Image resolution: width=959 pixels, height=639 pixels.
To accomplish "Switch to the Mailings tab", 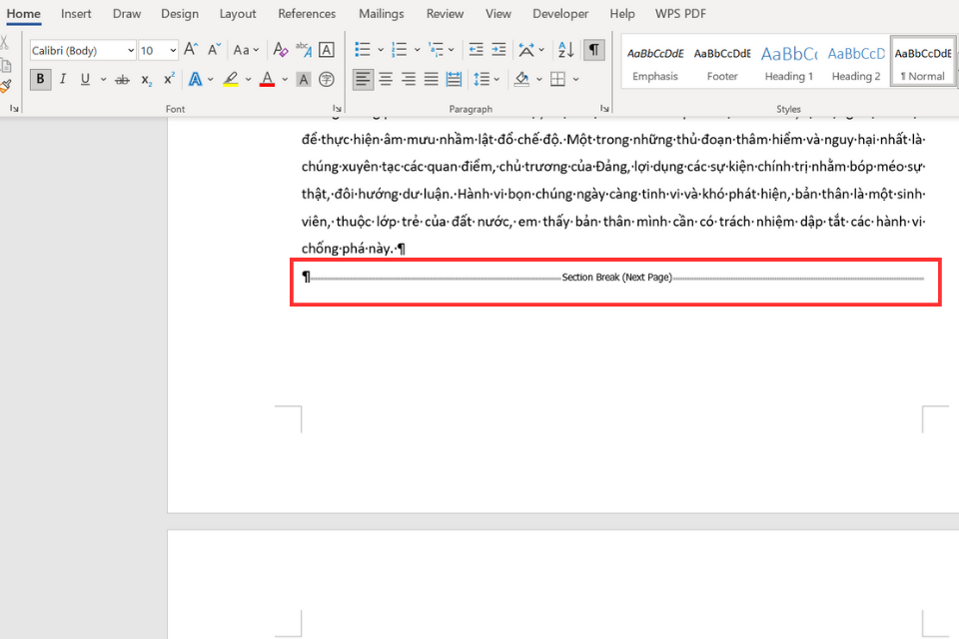I will click(381, 13).
